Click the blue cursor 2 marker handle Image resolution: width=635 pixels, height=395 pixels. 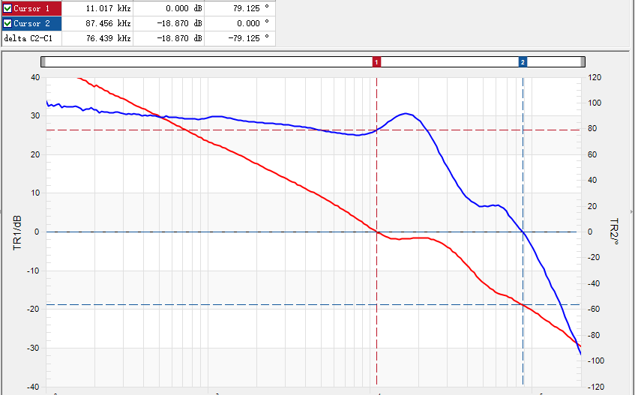(x=523, y=62)
